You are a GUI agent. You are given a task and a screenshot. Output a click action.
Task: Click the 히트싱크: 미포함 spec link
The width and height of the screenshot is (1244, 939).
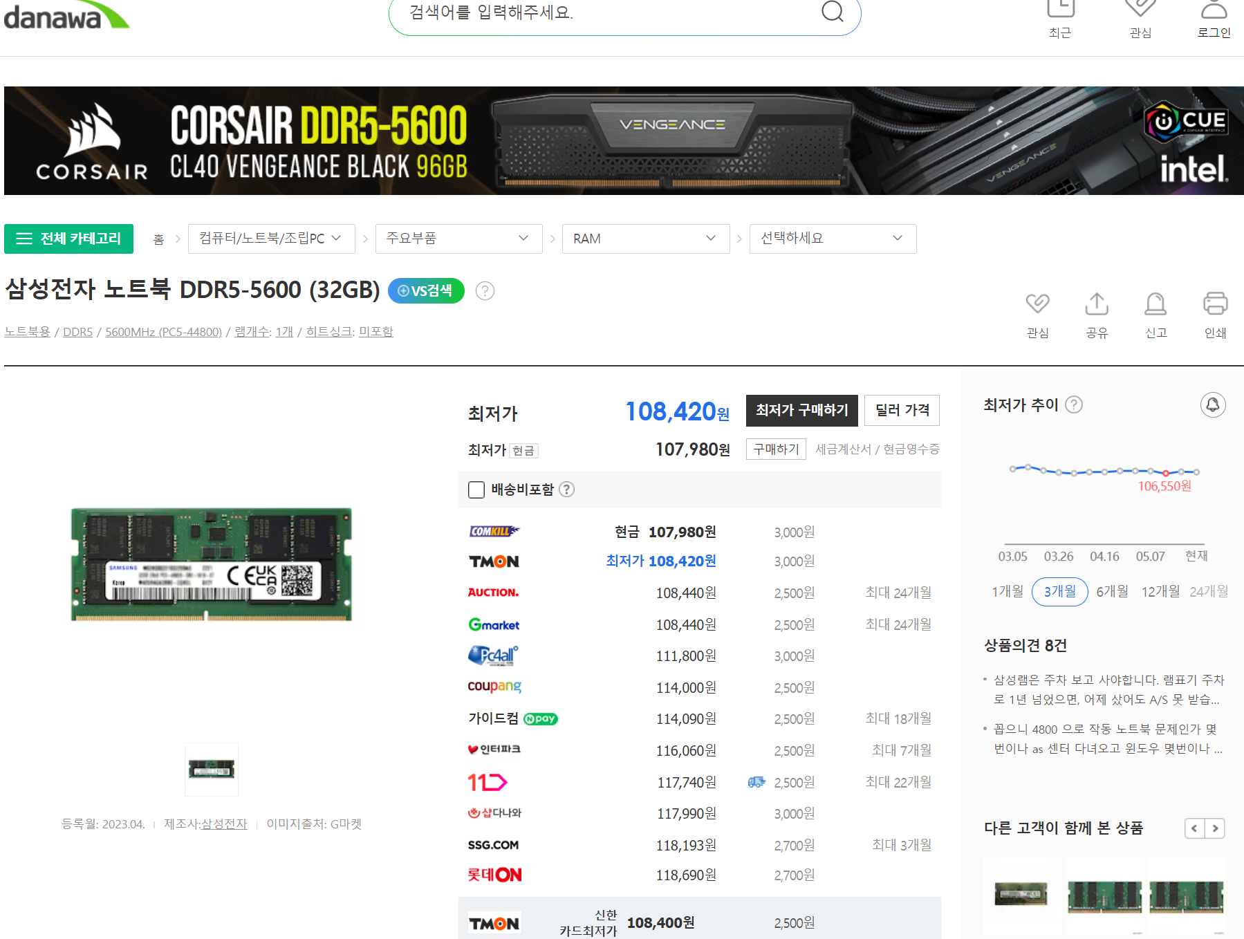[x=349, y=332]
